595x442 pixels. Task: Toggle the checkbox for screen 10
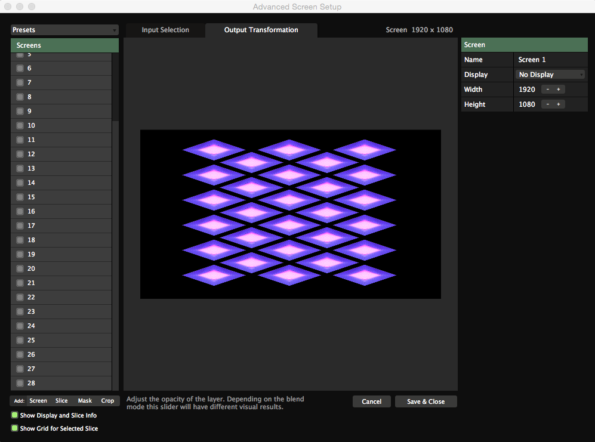pos(20,125)
